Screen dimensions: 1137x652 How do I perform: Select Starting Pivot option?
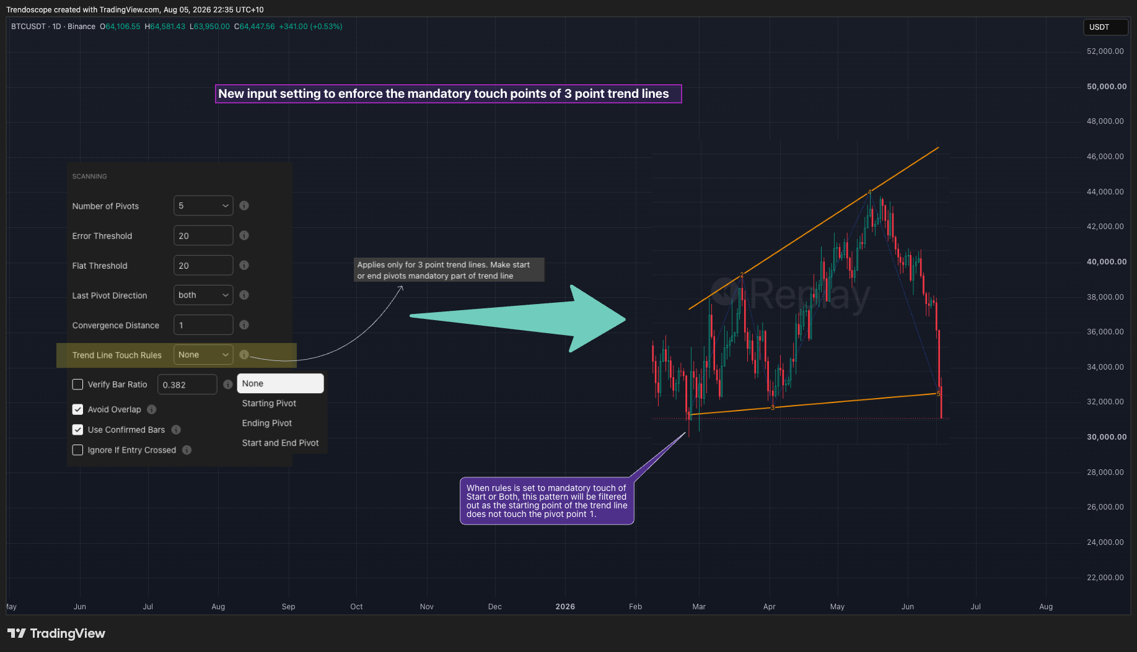tap(269, 403)
